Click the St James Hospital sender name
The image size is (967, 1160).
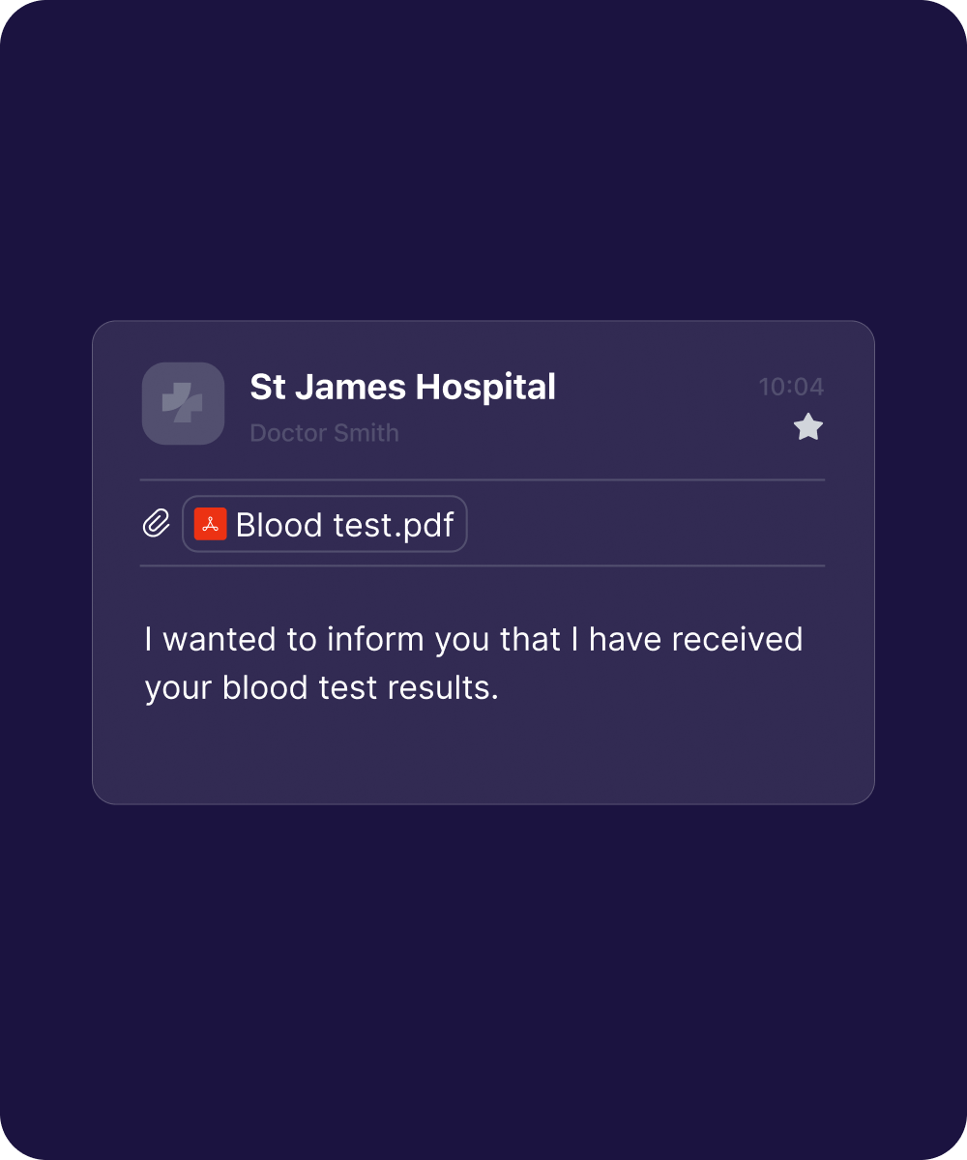pyautogui.click(x=402, y=387)
